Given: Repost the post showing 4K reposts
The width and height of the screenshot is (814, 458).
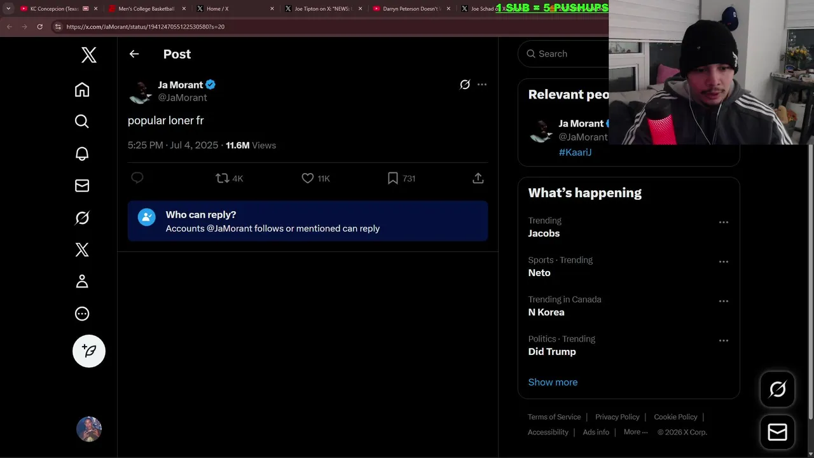Looking at the screenshot, I should [x=230, y=179].
